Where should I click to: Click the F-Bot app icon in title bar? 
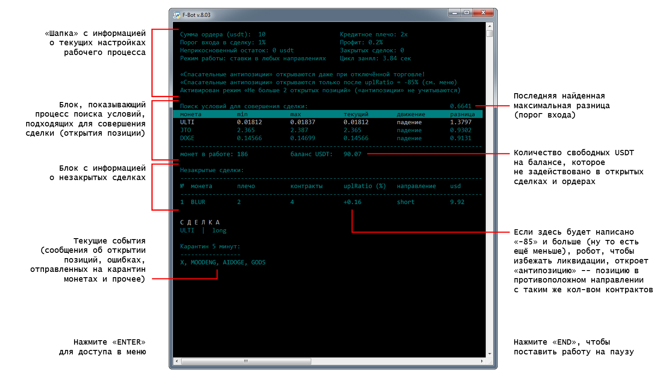click(177, 15)
